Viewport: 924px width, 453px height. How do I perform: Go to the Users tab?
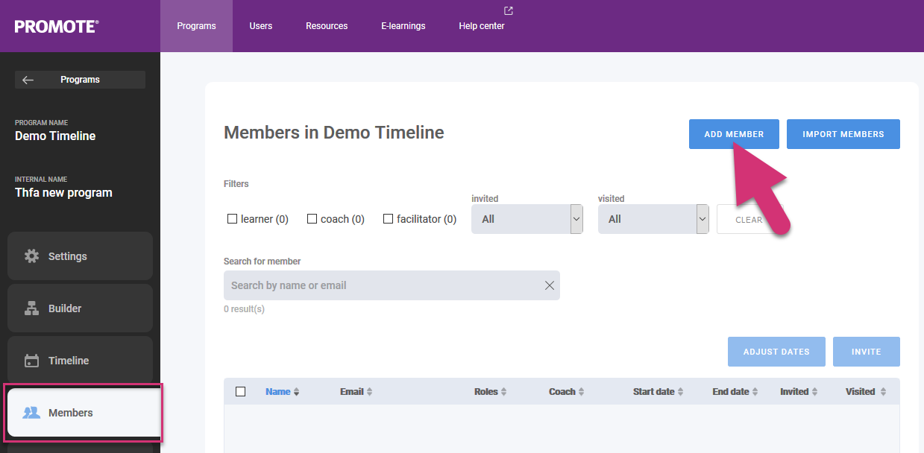261,26
